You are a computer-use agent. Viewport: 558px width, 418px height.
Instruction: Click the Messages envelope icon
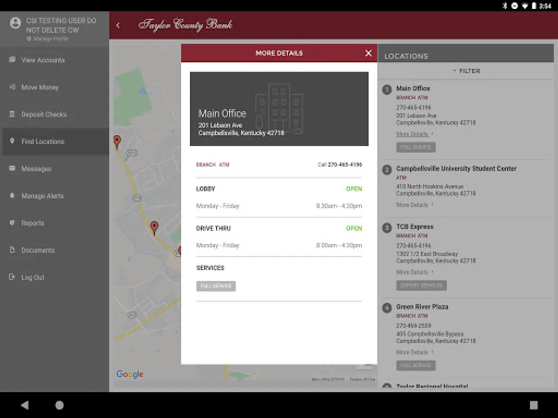(x=12, y=169)
